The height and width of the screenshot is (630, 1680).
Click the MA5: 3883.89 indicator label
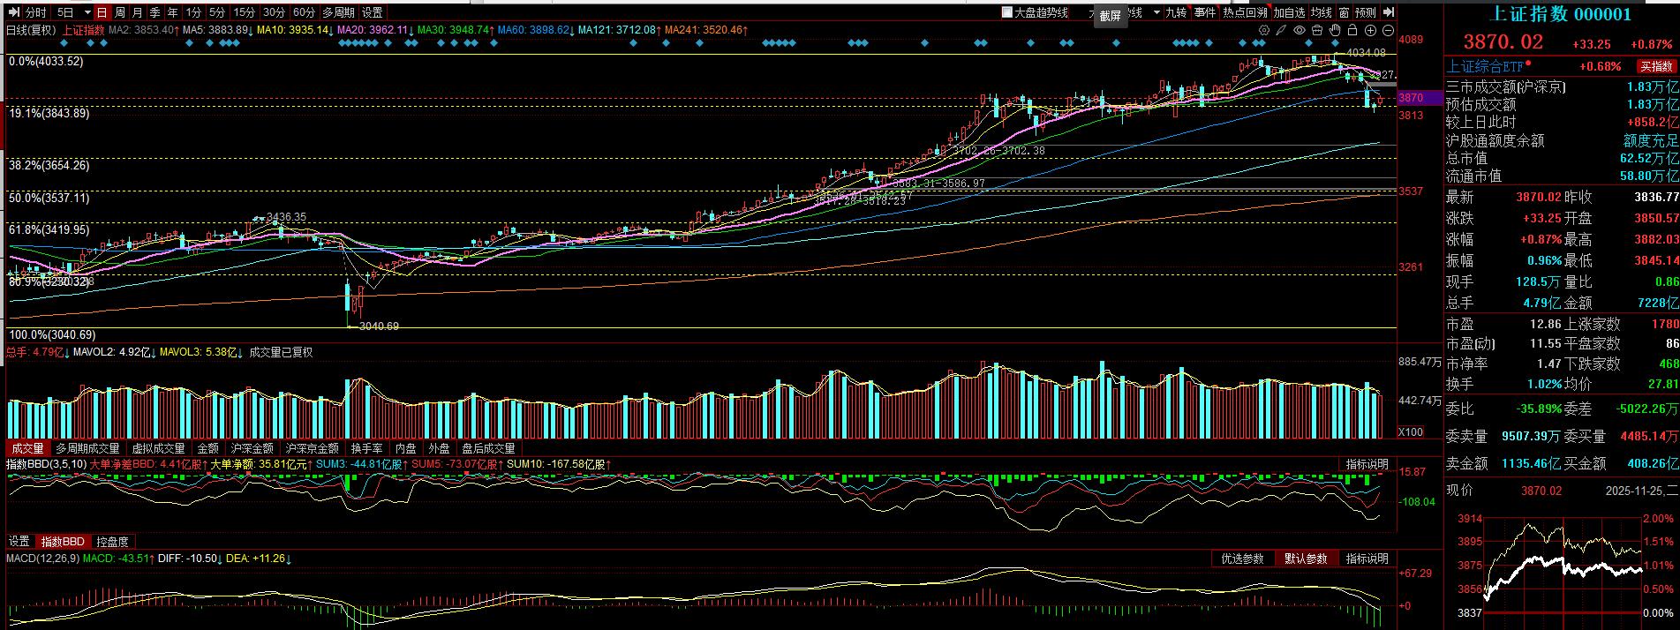[x=216, y=30]
